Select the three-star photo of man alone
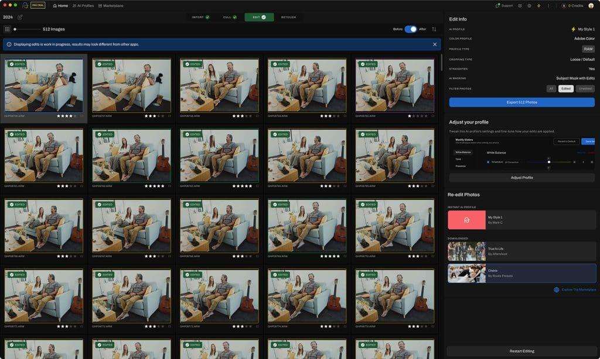Viewport: 600px width, 359px height. tap(131, 85)
